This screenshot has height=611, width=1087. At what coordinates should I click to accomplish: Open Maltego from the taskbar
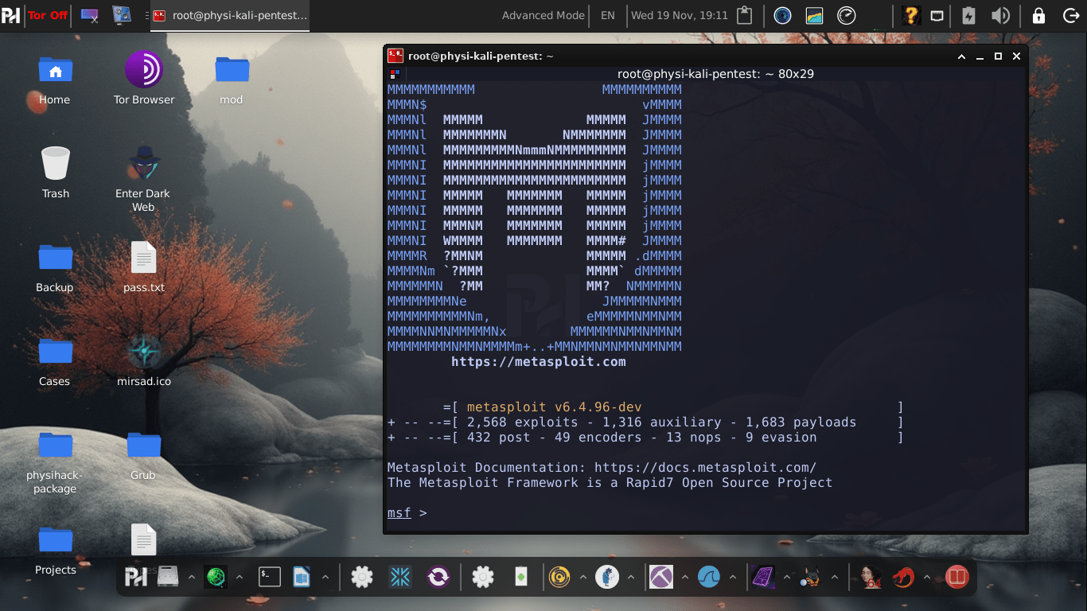[660, 577]
